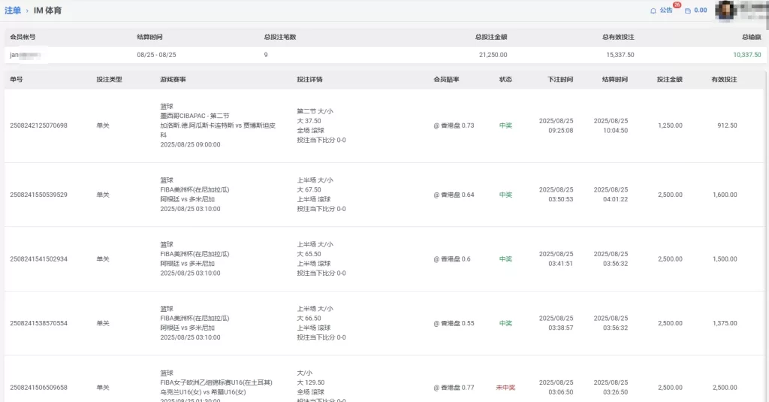Select the 单号 column header
769x402 pixels.
(x=17, y=79)
